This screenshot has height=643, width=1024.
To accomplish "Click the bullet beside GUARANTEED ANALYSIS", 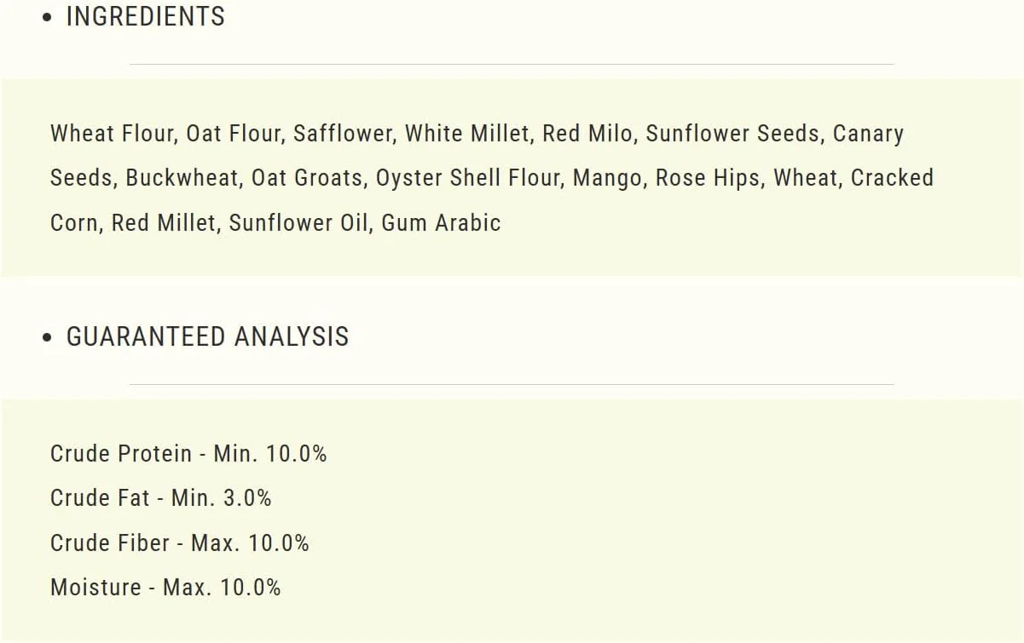I will click(47, 337).
